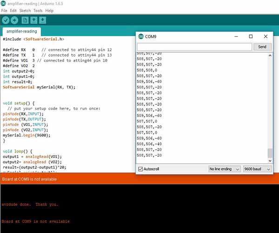Open the Help menu
Screen dimensions: 279x233
[49, 11]
